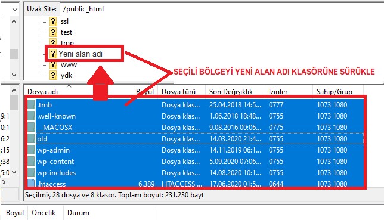Click the old folder icon

[31, 139]
